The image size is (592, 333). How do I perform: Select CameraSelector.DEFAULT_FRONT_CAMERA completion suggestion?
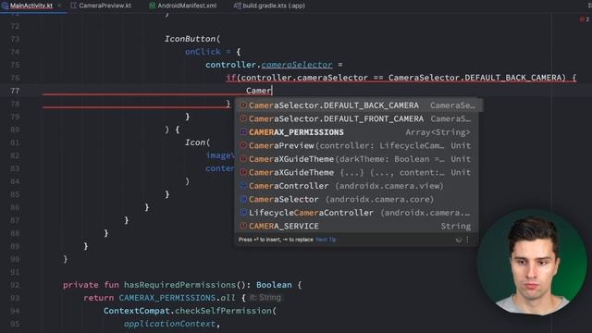357,119
